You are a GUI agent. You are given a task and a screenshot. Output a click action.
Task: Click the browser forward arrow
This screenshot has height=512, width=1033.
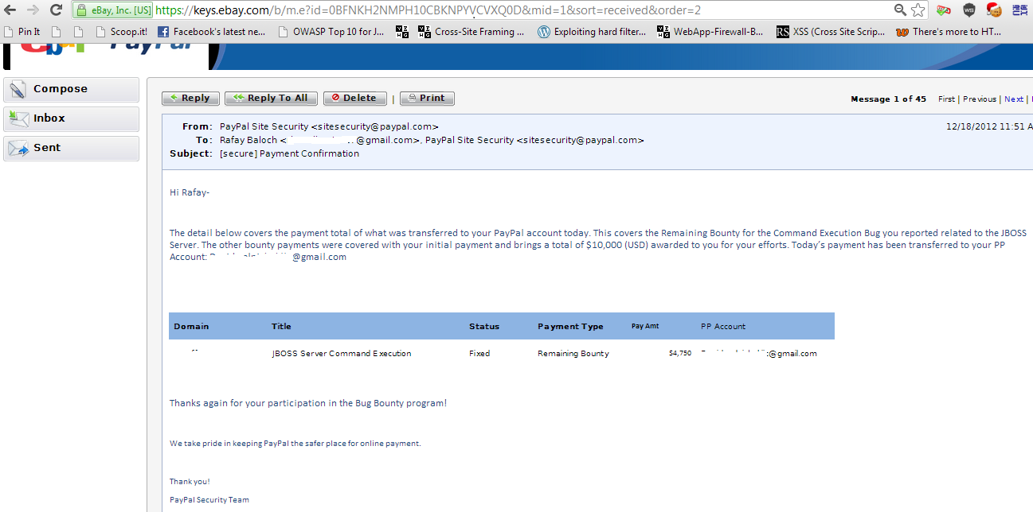click(33, 10)
